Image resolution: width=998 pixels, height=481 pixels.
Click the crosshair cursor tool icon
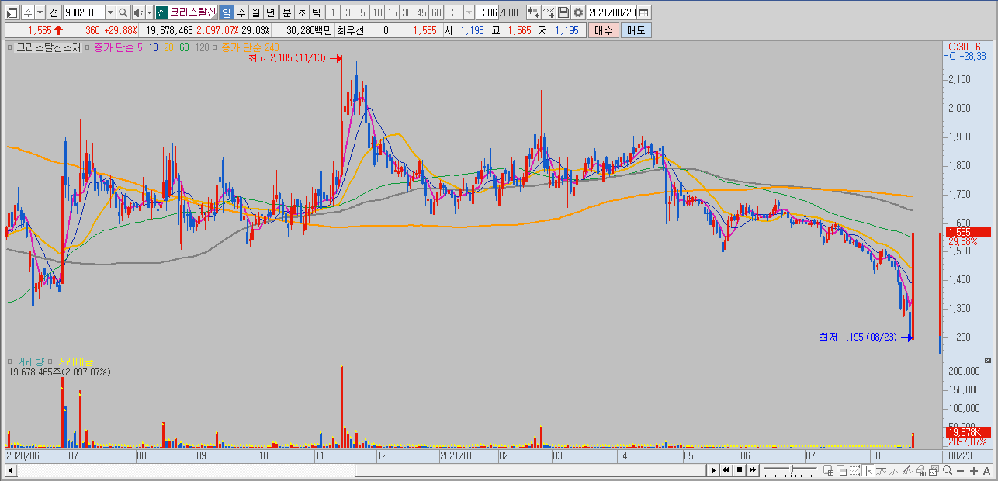tap(868, 470)
